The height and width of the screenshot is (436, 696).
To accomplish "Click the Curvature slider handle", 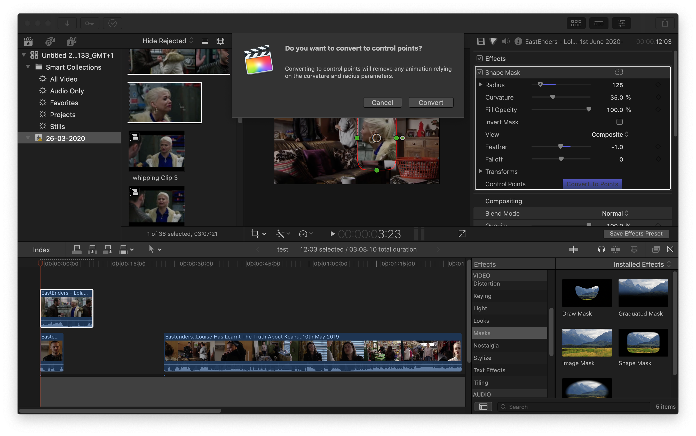I will (552, 97).
